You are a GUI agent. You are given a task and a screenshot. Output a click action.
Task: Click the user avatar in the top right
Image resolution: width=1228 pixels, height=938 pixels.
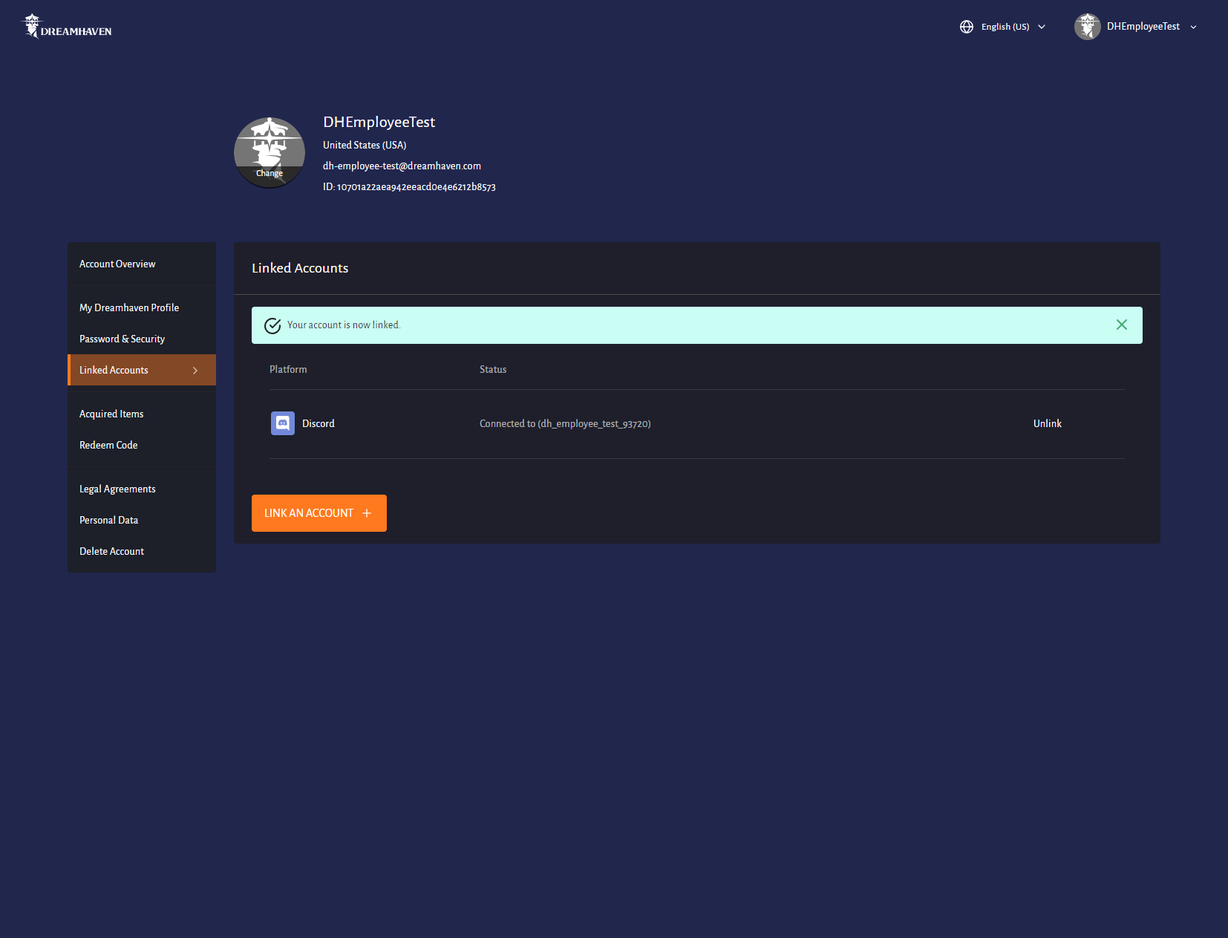(1087, 26)
